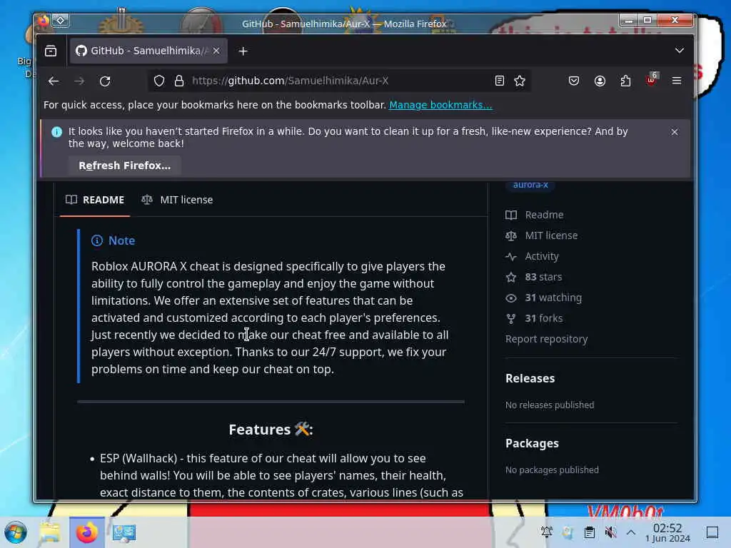Dismiss the Refresh Firefox notification bar

pyautogui.click(x=674, y=132)
